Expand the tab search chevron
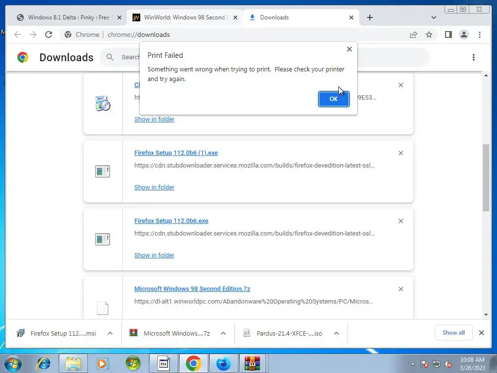The image size is (497, 373). point(434,17)
